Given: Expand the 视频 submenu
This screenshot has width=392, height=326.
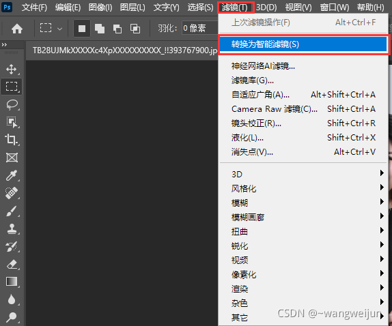Looking at the screenshot, I should coord(303,260).
